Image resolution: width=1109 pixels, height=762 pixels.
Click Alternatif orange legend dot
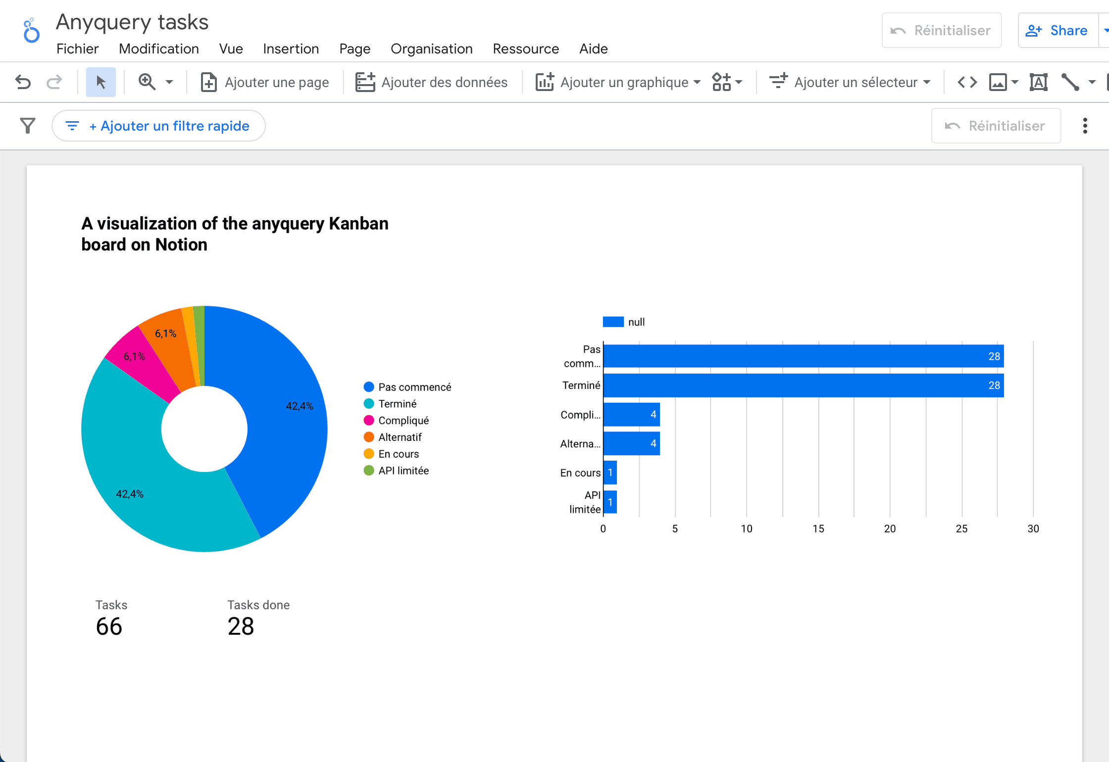point(369,437)
